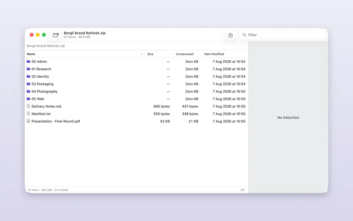
Task: Click the status bar item count text
Action: point(48,190)
